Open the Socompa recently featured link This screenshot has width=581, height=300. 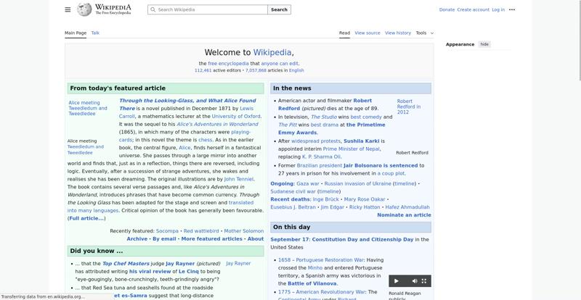[167, 231]
